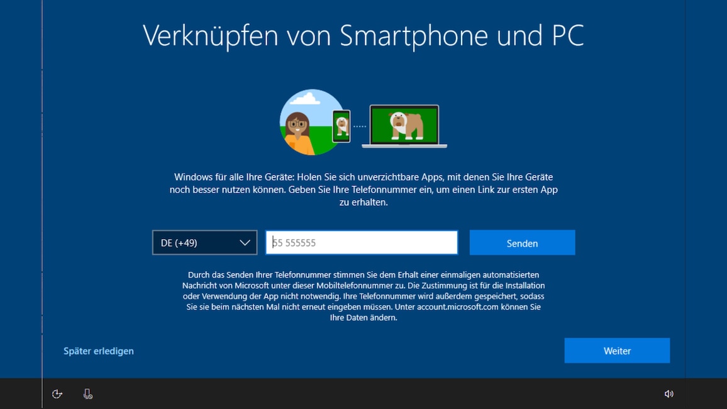Click the Senden button
Screen dimensions: 727x409
point(522,242)
